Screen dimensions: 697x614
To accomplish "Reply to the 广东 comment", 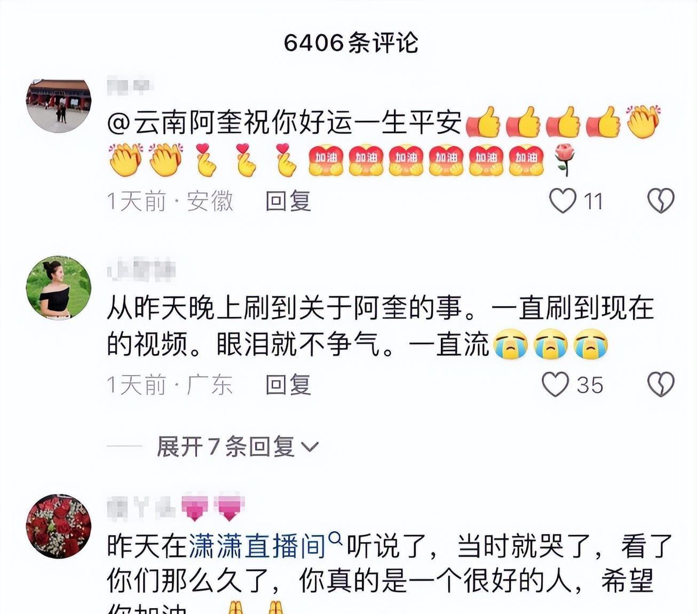I will pos(288,385).
